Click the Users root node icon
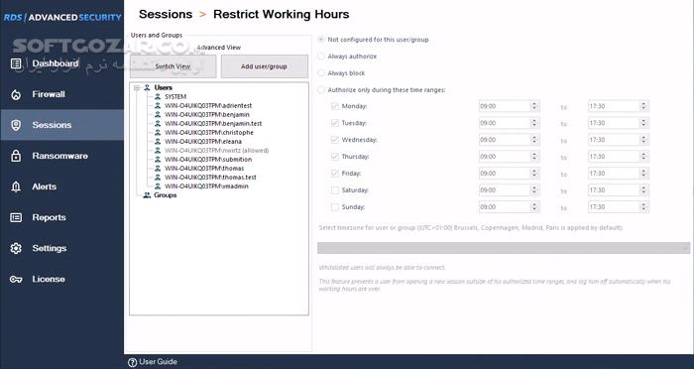Image resolution: width=694 pixels, height=369 pixels. tap(147, 87)
